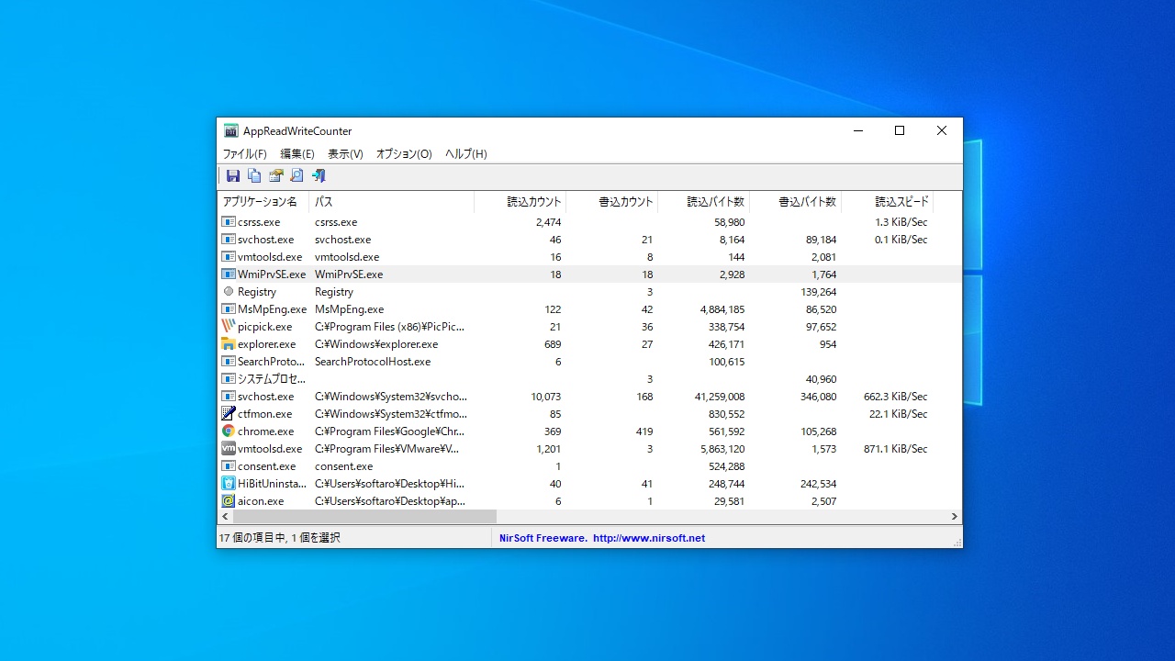Screen dimensions: 1175x661
Task: Open the NirSoft Freeware http://www.nirsoft.net link
Action: (602, 538)
